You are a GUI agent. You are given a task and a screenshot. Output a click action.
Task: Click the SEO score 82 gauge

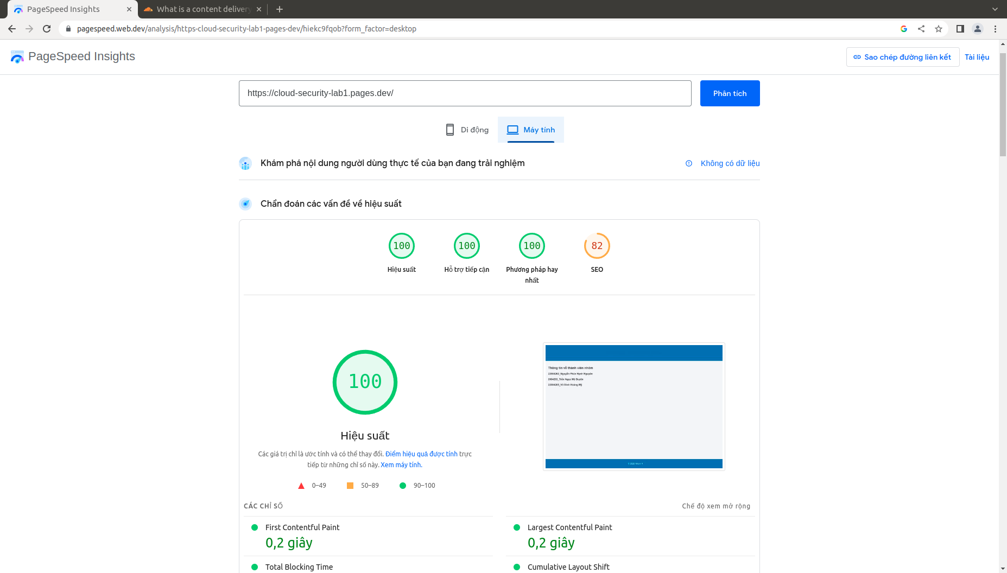[x=597, y=246]
